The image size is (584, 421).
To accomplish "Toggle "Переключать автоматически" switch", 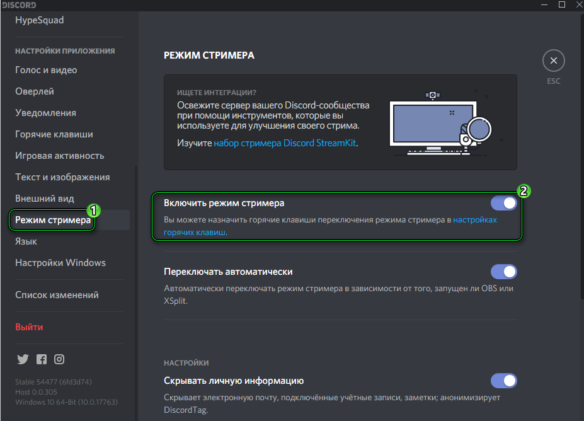I will coord(503,272).
